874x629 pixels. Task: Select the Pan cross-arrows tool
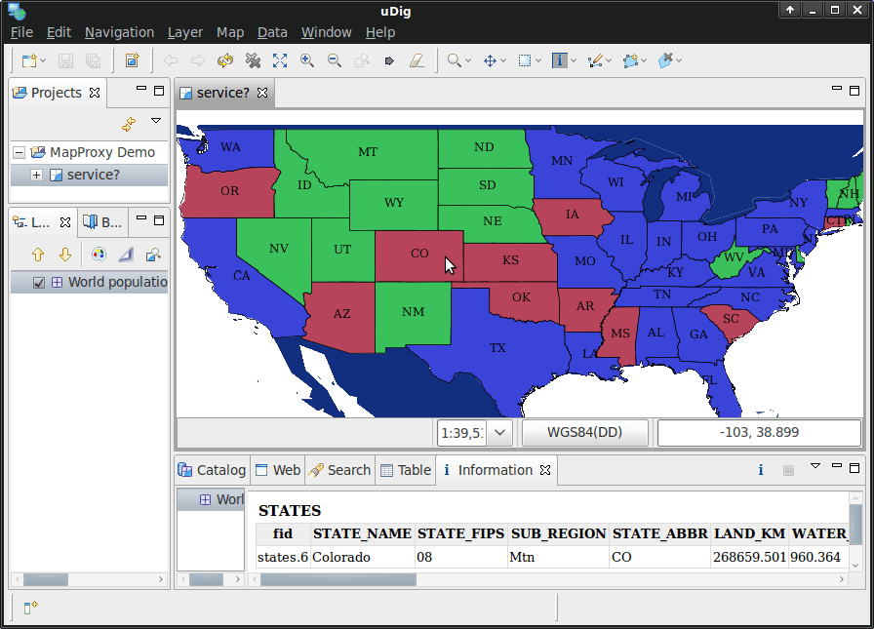point(490,60)
